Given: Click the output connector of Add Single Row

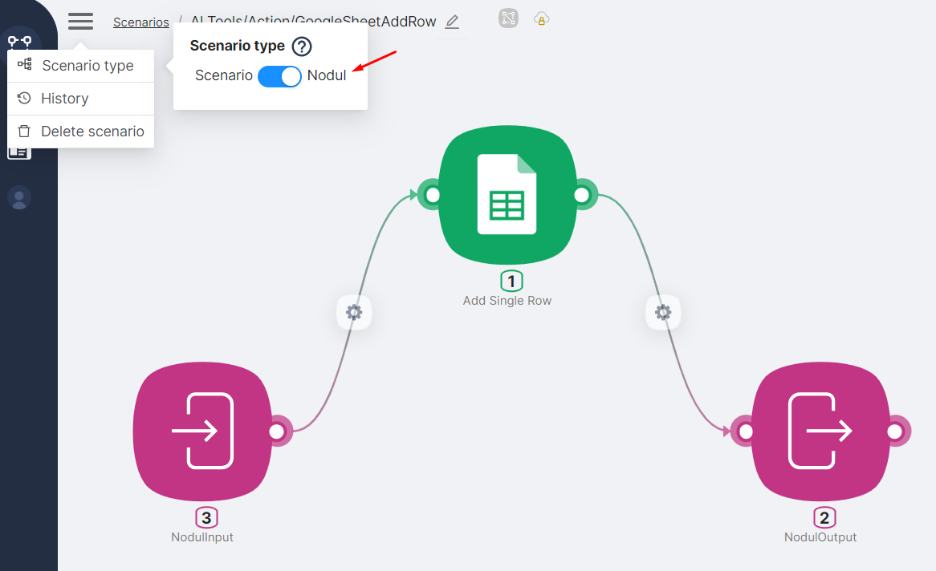Looking at the screenshot, I should click(582, 195).
